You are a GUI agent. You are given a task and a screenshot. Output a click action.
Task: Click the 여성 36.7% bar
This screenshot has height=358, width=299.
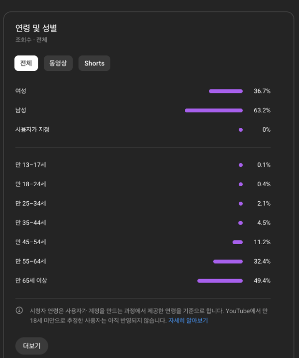tap(226, 91)
